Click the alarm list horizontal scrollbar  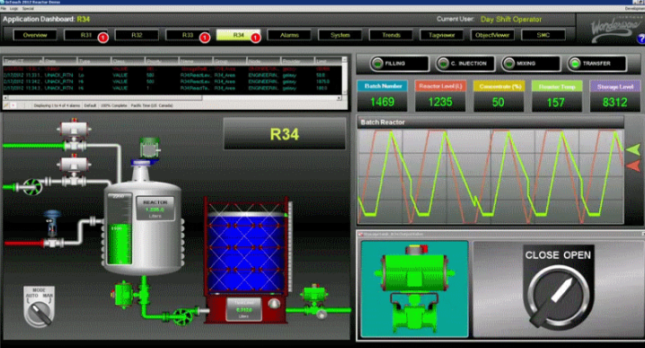pyautogui.click(x=172, y=98)
